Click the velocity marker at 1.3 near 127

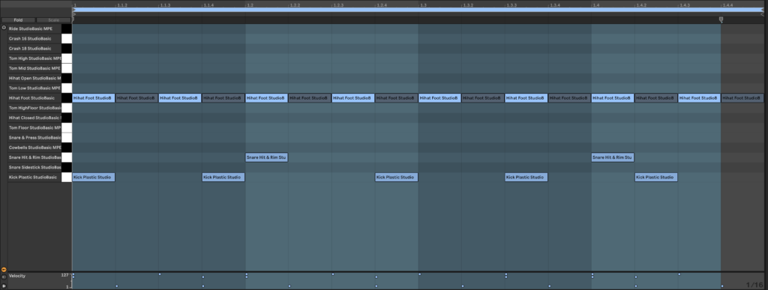(420, 274)
